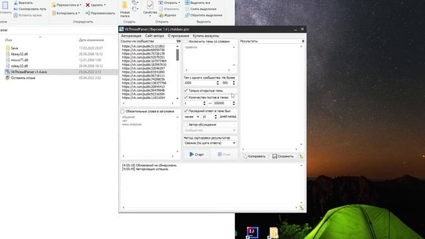Toggle the Только открытые темы checkbox
The height and width of the screenshot is (239, 425).
point(186,90)
